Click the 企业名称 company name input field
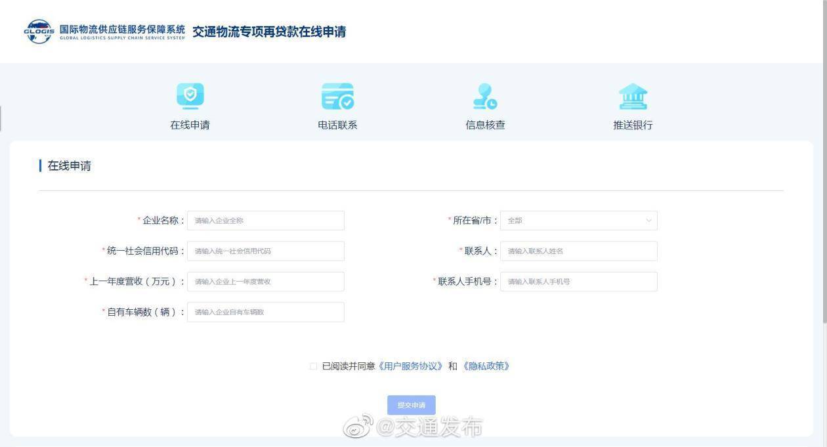Image resolution: width=827 pixels, height=447 pixels. (x=265, y=220)
